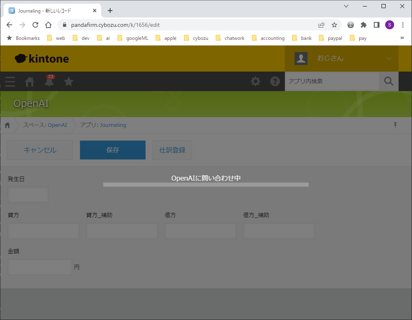
Task: Open the tab search chevron in title bar
Action: [346, 6]
